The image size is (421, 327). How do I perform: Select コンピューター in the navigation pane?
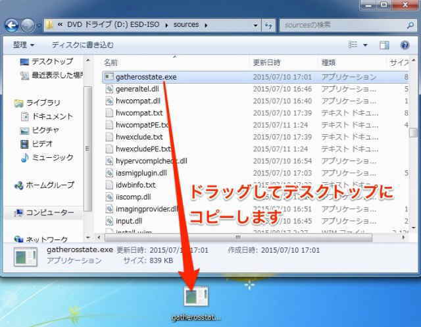point(44,213)
